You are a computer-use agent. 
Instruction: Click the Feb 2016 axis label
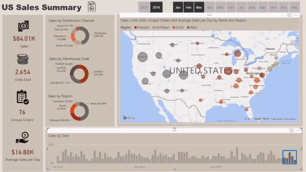140,167
